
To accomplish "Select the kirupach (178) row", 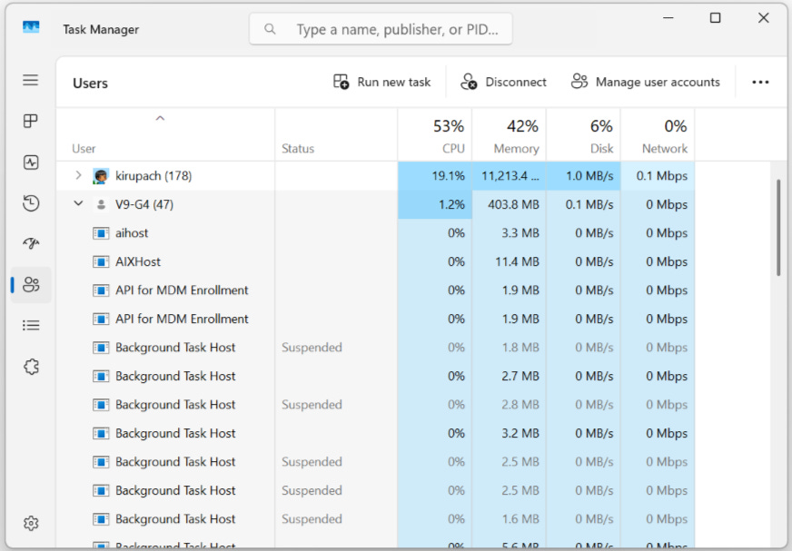I will tap(376, 176).
